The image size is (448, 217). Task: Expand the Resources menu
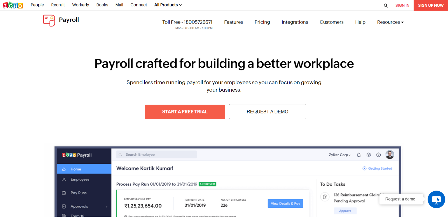coord(390,22)
